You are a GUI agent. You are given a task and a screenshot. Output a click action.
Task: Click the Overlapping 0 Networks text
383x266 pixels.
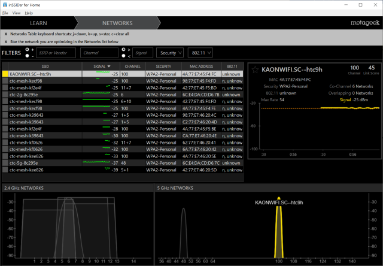point(351,93)
